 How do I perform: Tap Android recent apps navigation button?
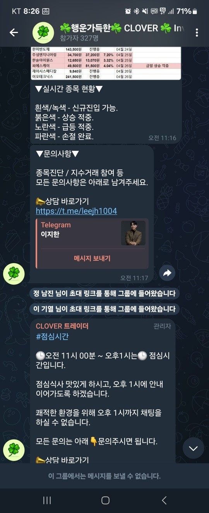click(47, 500)
